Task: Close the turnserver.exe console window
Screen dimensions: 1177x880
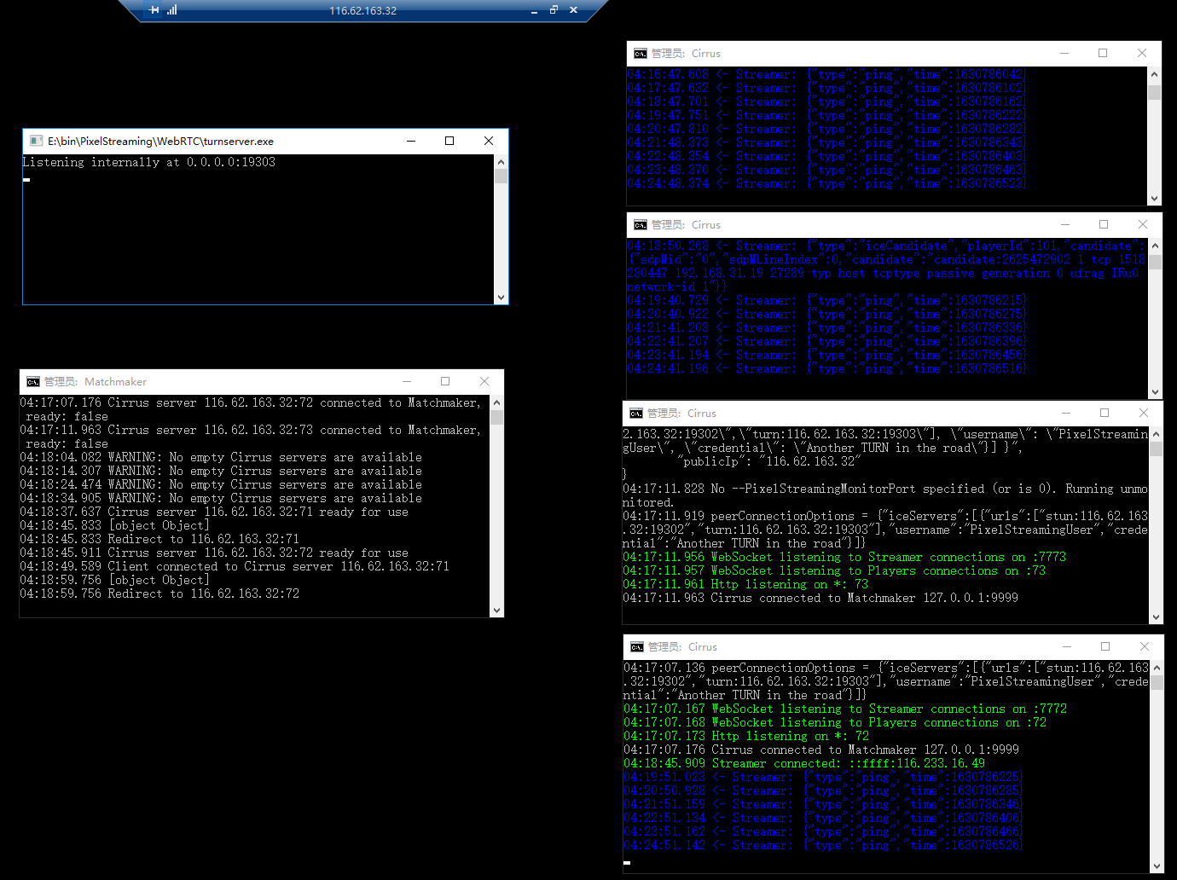Action: click(x=489, y=141)
